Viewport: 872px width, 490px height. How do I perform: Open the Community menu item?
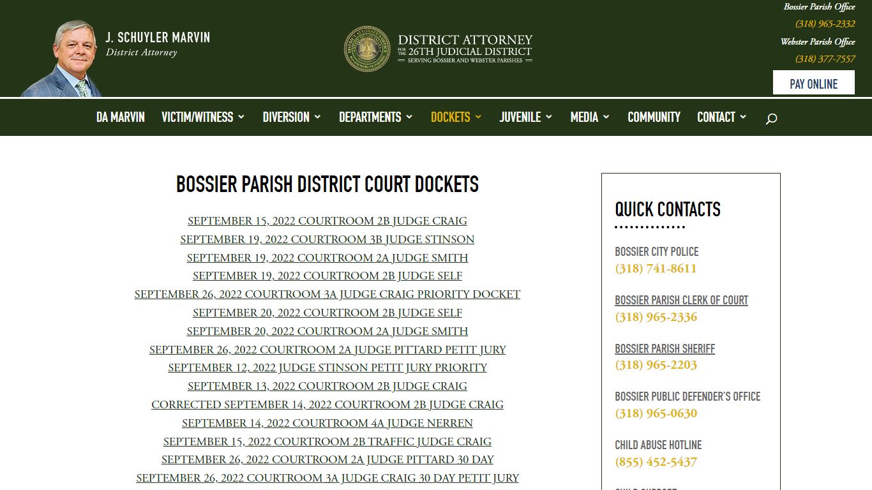(654, 117)
